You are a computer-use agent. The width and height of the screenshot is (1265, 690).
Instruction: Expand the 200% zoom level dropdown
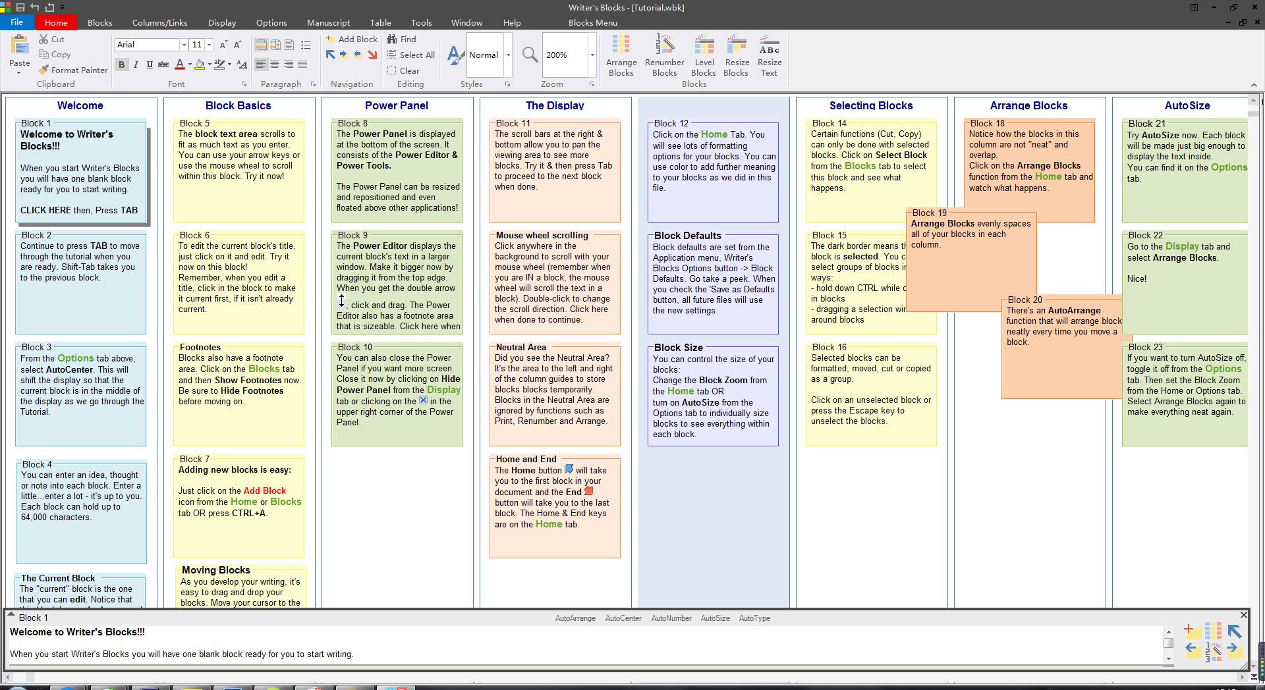click(x=592, y=55)
